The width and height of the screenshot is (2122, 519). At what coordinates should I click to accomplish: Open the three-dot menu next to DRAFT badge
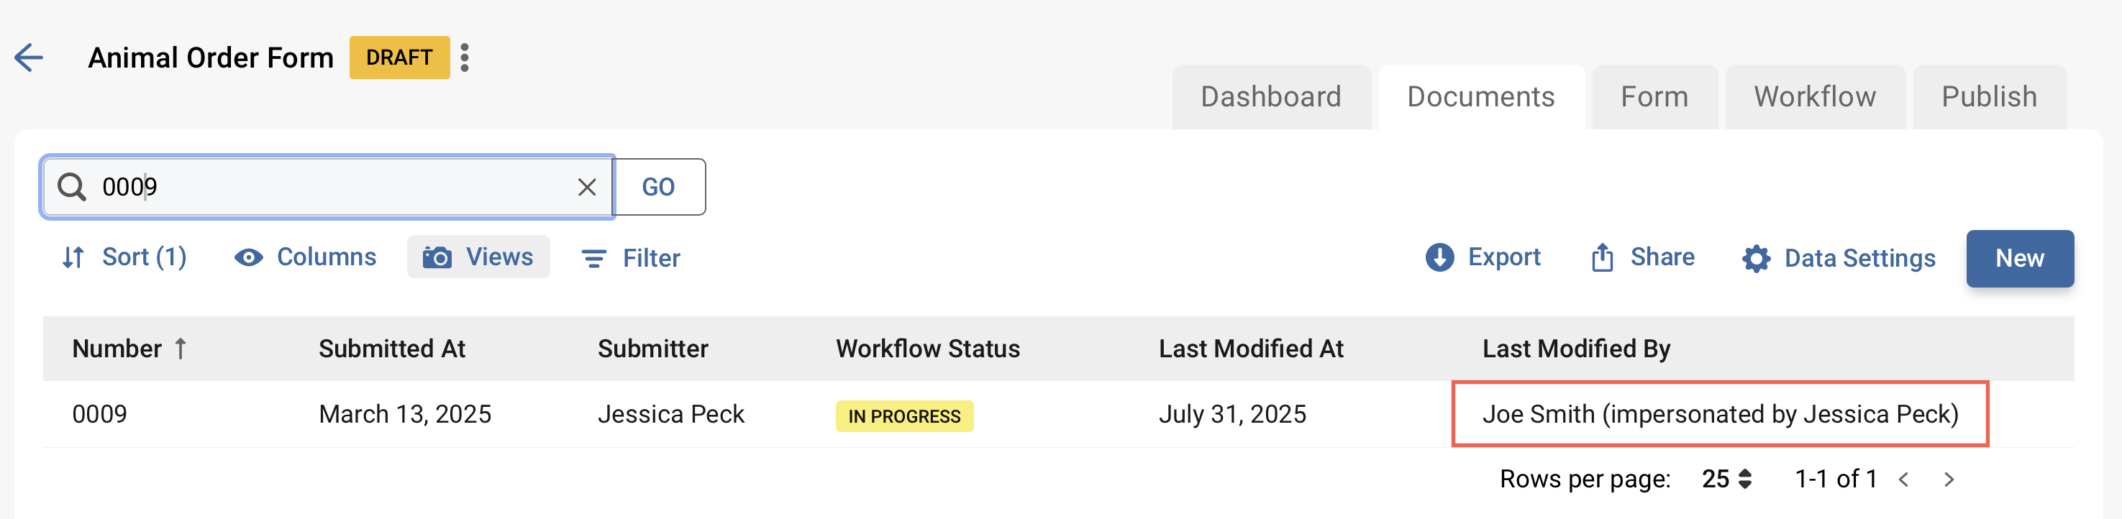pos(466,57)
